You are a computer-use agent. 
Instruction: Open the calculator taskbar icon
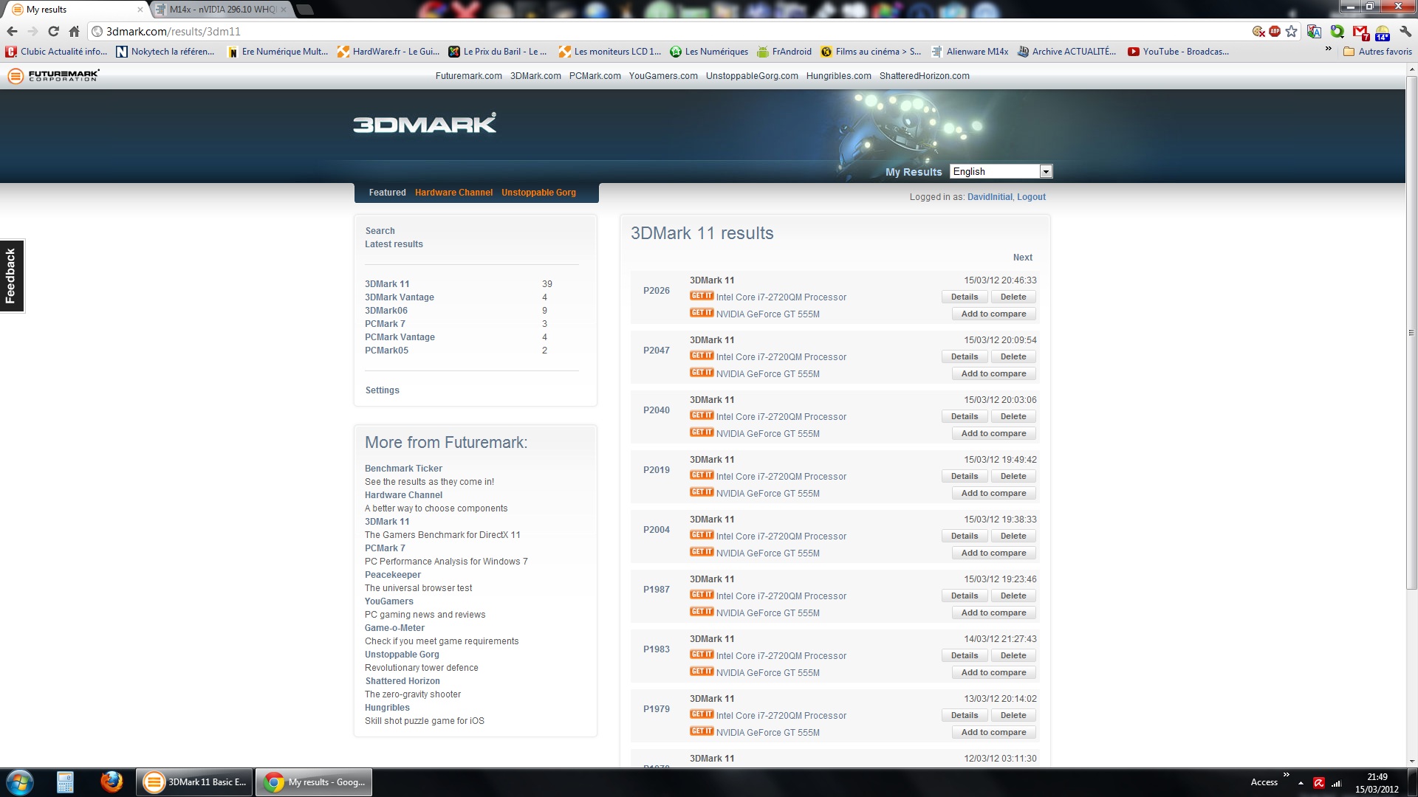[x=65, y=782]
